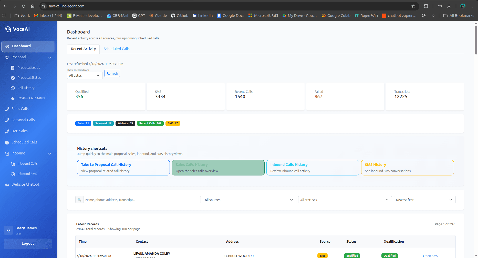This screenshot has width=478, height=258.
Task: Open the Inbound Calls History shortcut
Action: tap(313, 168)
